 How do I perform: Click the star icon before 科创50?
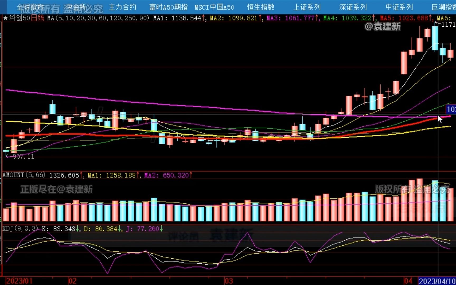pos(6,18)
